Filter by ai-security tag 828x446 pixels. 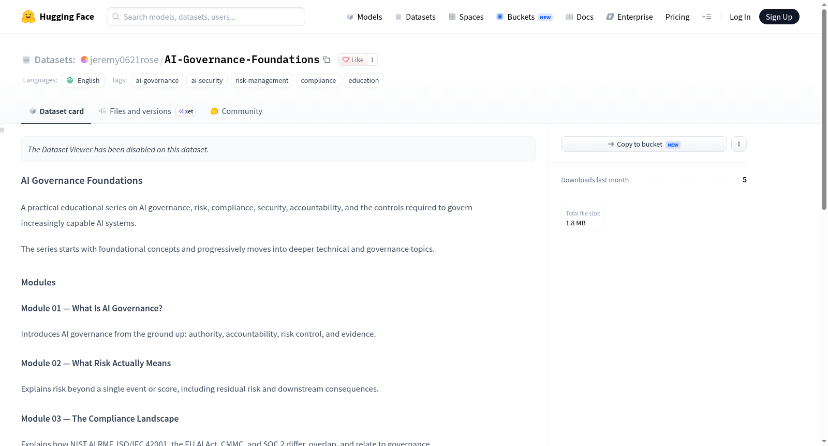(x=207, y=80)
